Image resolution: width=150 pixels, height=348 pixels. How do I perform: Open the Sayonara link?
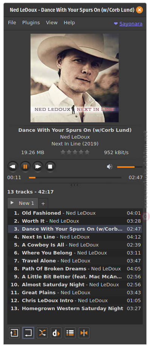point(131,24)
